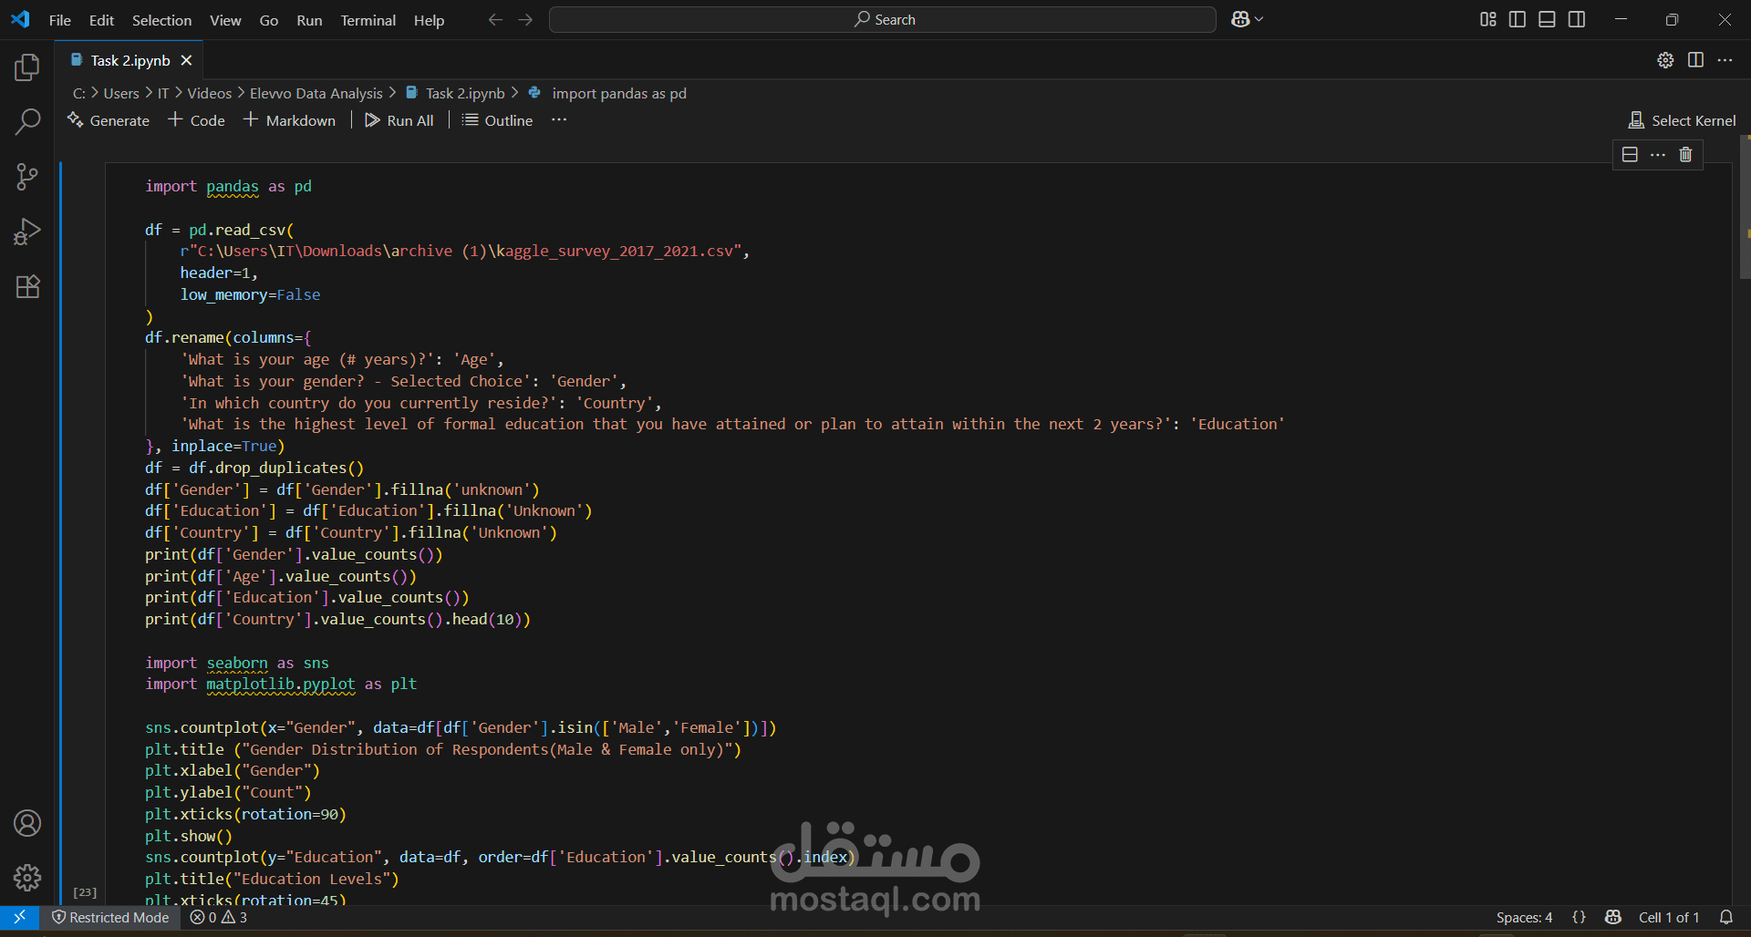Add a new Code cell

(x=196, y=120)
